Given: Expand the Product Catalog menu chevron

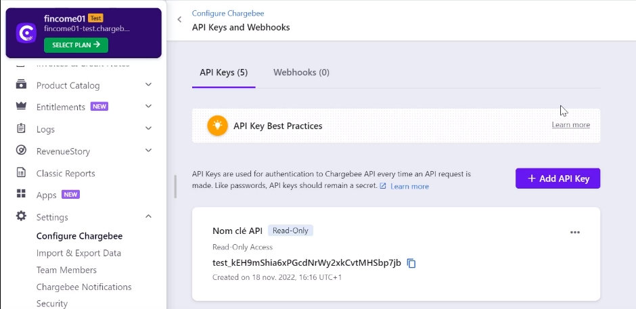Looking at the screenshot, I should [148, 85].
